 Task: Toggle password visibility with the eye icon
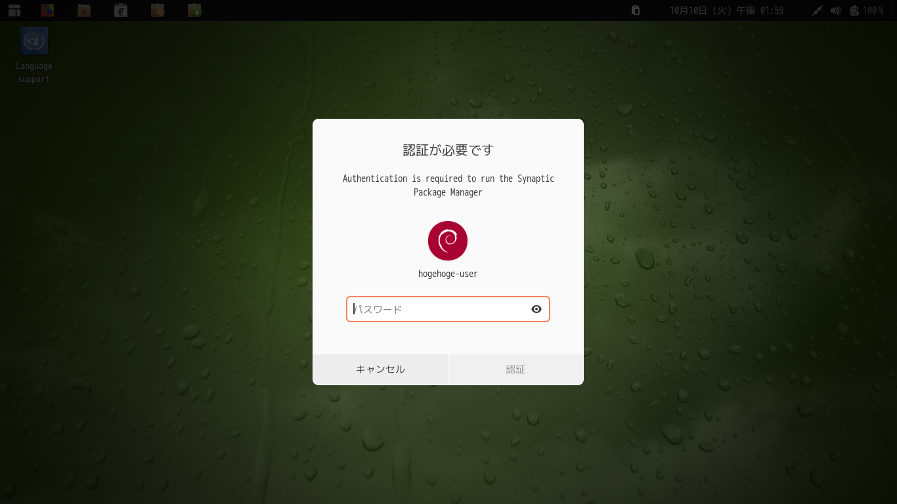point(536,309)
